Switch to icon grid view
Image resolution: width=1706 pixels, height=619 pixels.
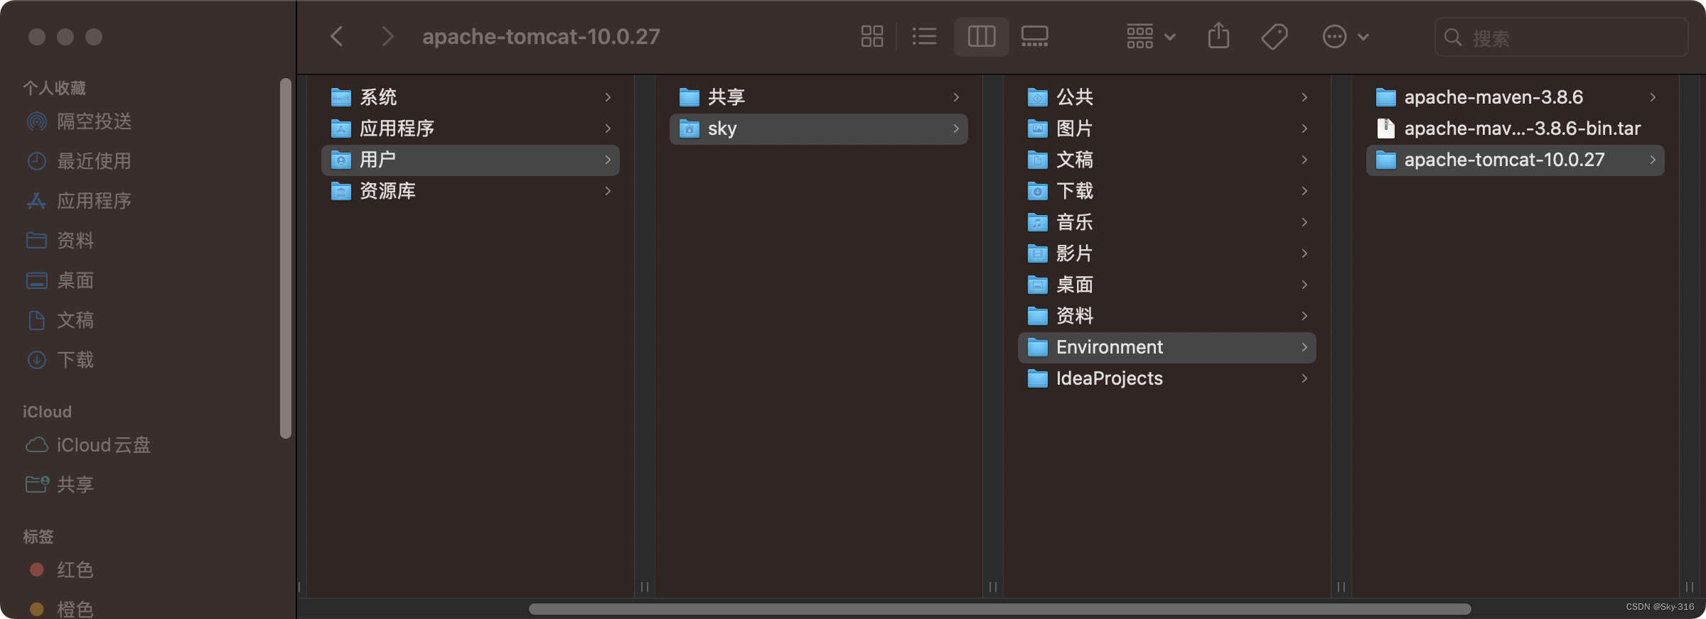(x=872, y=36)
